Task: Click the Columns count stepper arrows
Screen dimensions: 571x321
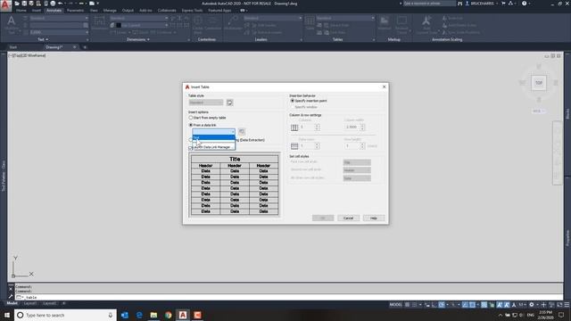Action: pos(318,127)
